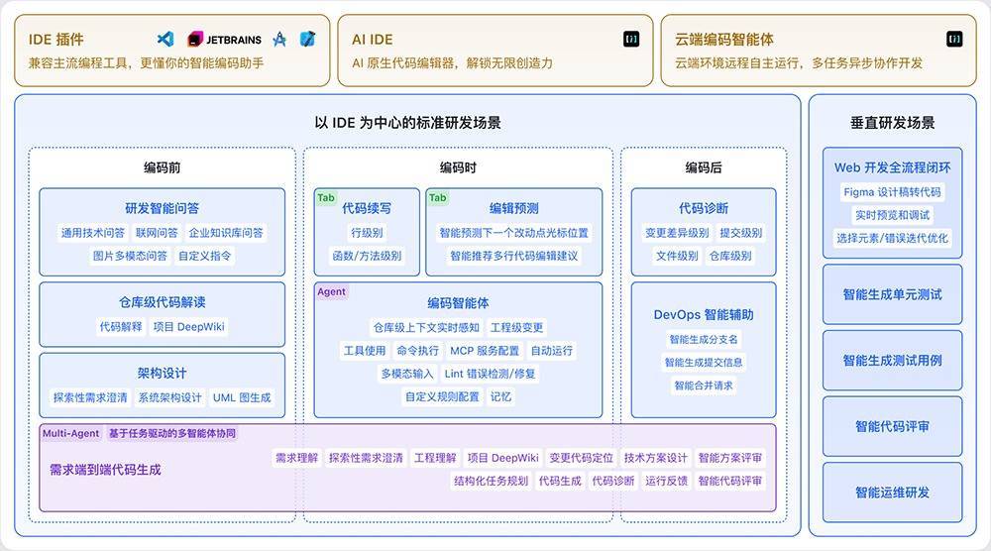The height and width of the screenshot is (551, 991).
Task: Click the black icon in AI IDE card
Action: click(631, 40)
